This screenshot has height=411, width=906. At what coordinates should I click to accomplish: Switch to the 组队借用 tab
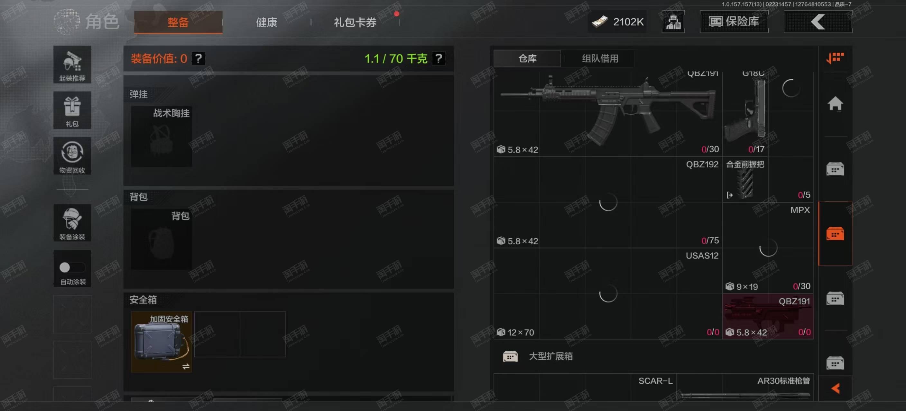pyautogui.click(x=600, y=58)
